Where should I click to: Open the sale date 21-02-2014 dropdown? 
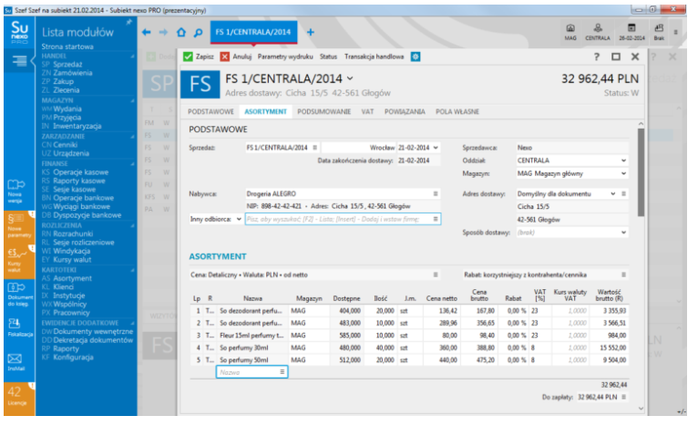tap(436, 148)
